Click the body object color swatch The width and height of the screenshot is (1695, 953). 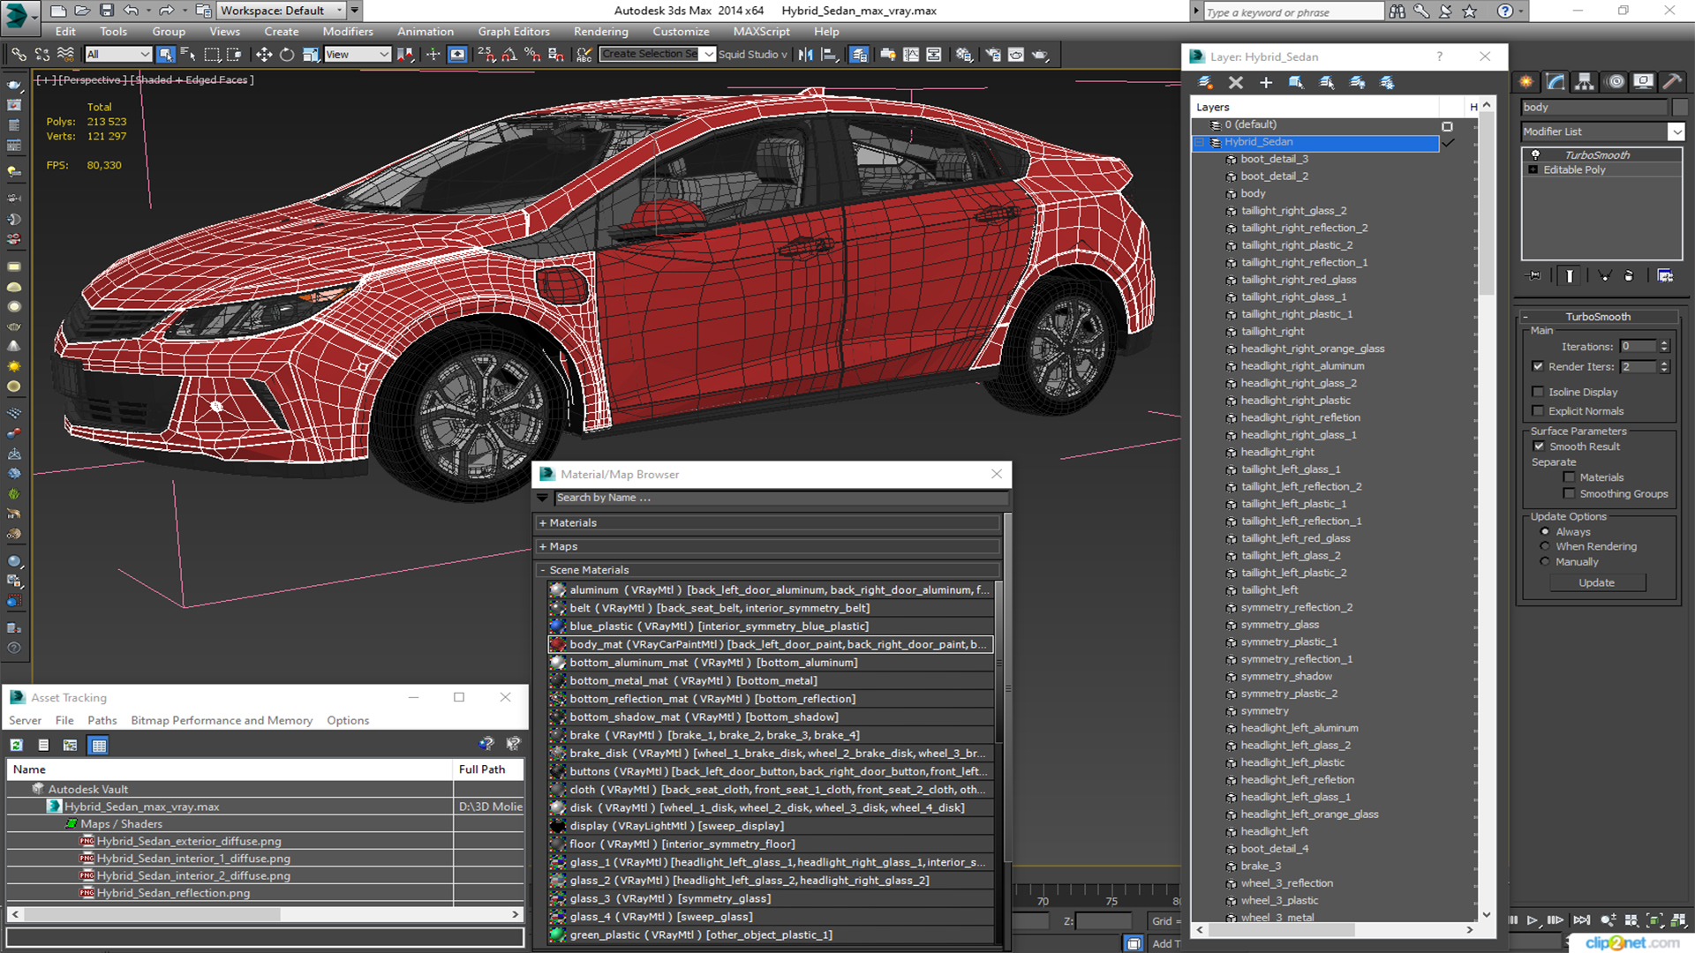pyautogui.click(x=1679, y=107)
